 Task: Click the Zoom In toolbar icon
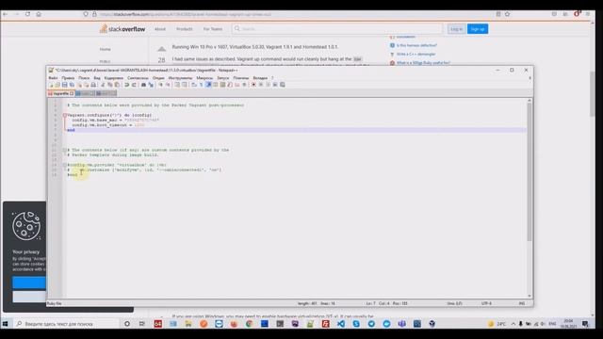coord(161,85)
